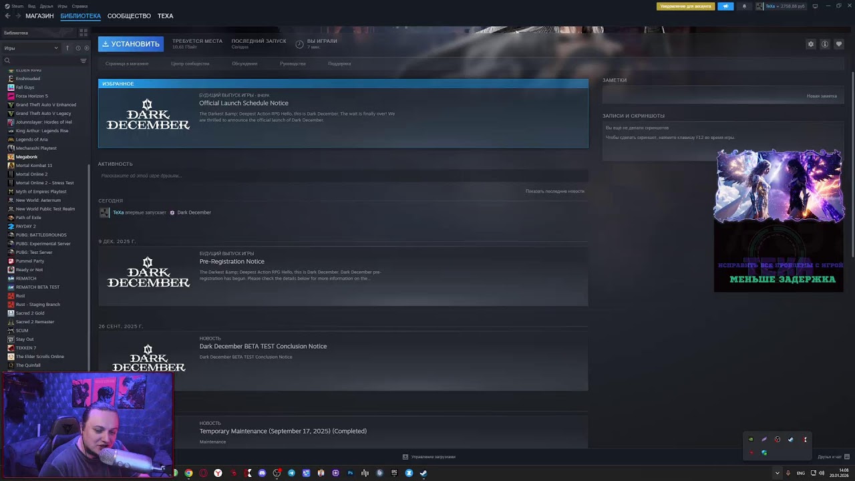855x481 pixels.
Task: Select Forza Horizon 5 in the list
Action: (x=31, y=96)
